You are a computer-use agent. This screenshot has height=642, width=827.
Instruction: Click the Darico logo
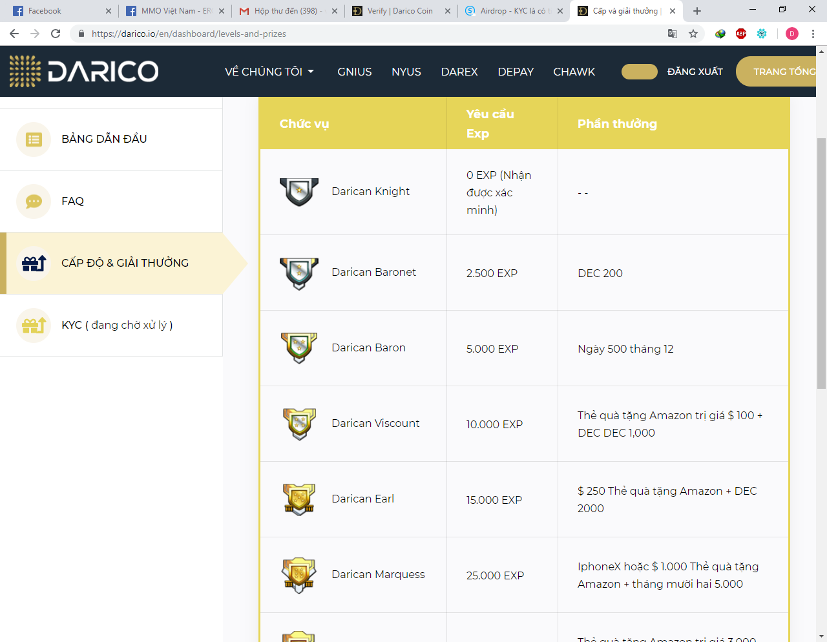pos(84,71)
